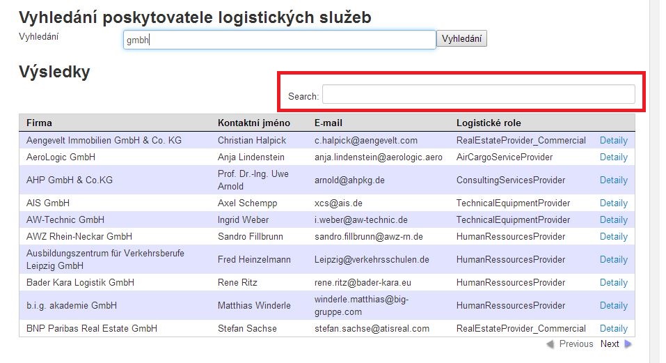Viewport: 666px width, 363px height.
Task: Open Detaily link for AeroLogic GmbH
Action: coord(613,157)
